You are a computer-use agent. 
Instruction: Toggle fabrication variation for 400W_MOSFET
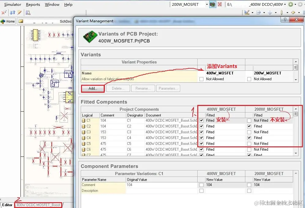202,79
